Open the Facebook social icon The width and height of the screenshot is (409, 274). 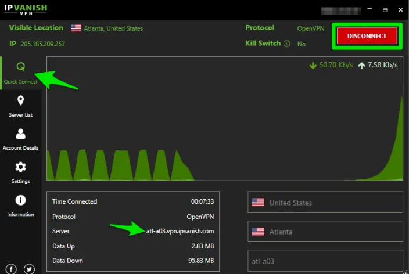tap(12, 269)
